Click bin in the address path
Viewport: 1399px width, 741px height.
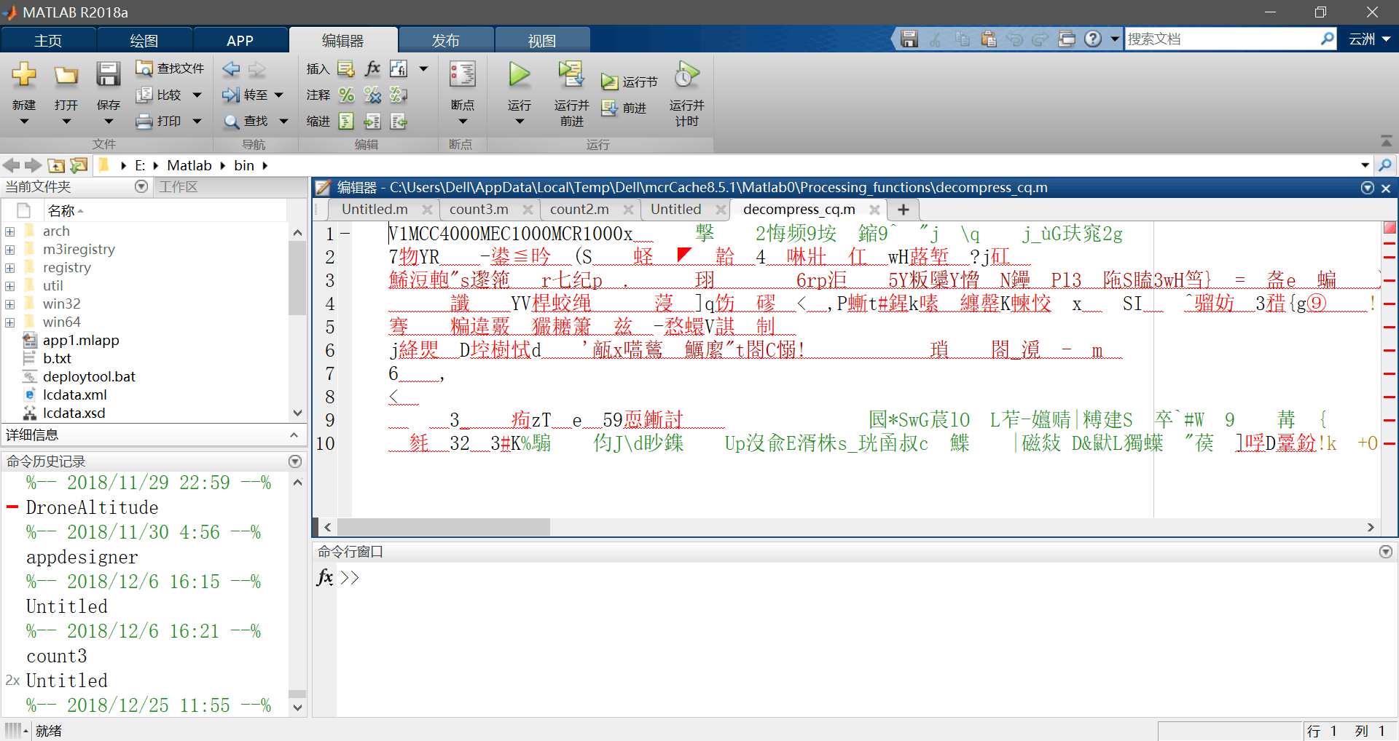coord(244,165)
